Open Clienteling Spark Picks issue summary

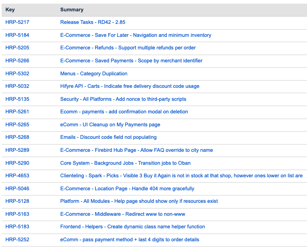(181, 176)
